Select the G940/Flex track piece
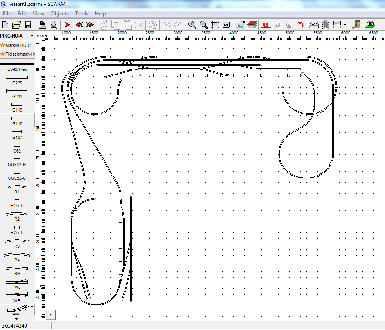Screen dimensions: 385x330 [17, 67]
